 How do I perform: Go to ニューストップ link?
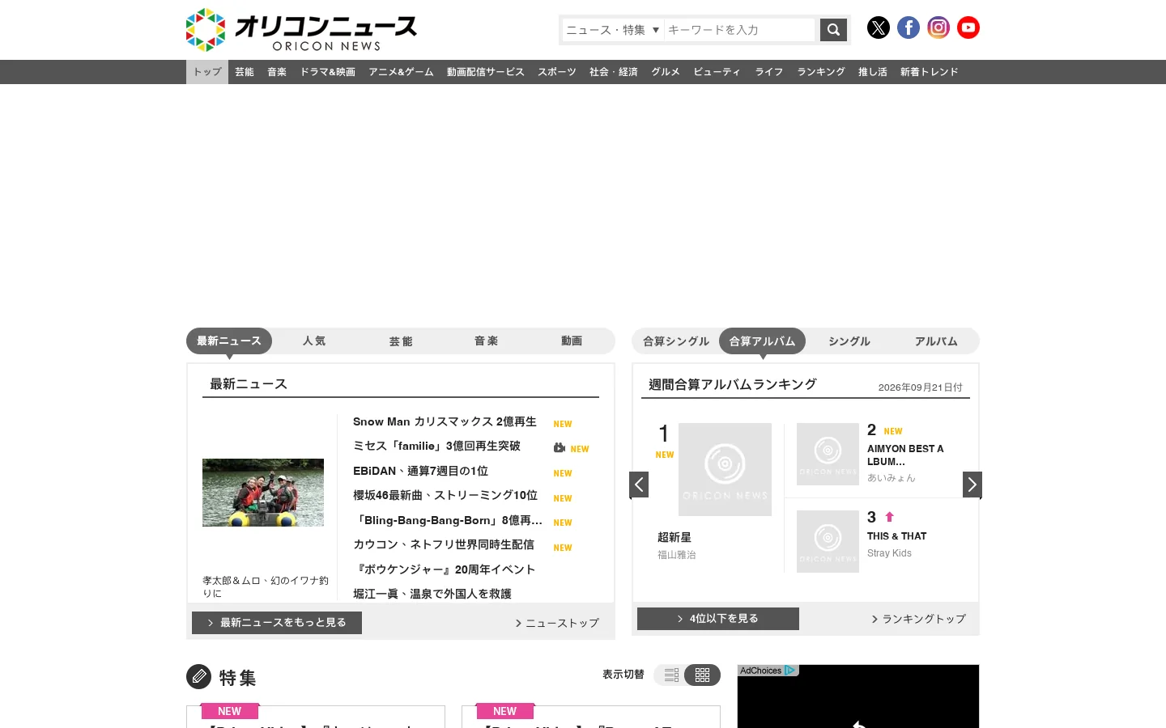click(x=558, y=623)
